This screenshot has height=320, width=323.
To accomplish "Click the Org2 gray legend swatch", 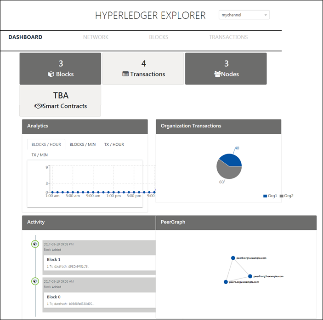I will coord(281,196).
